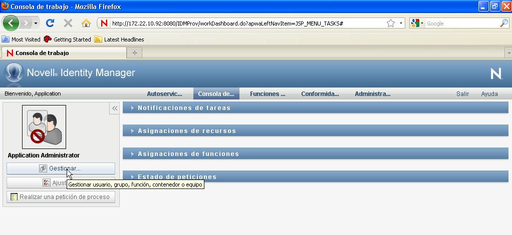Click Realizar una petición de proceso button
The width and height of the screenshot is (512, 235).
pyautogui.click(x=61, y=197)
